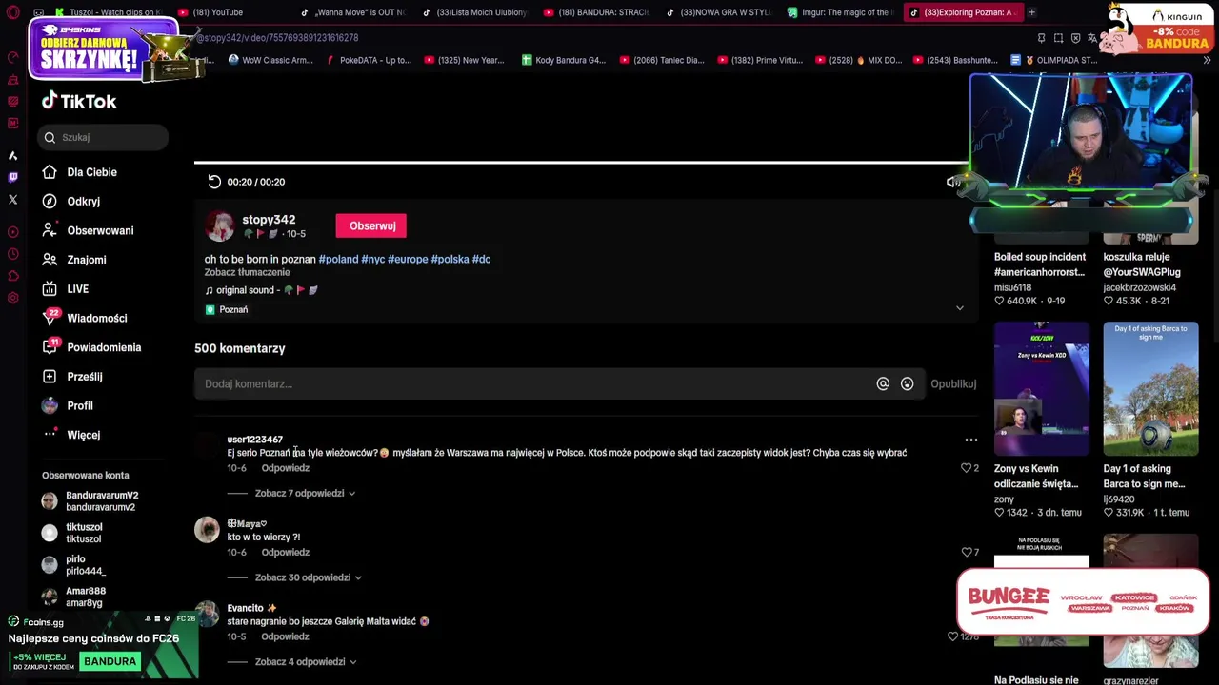Screen dimensions: 1219x685
Task: Toggle the video volume speaker icon
Action: (x=952, y=182)
